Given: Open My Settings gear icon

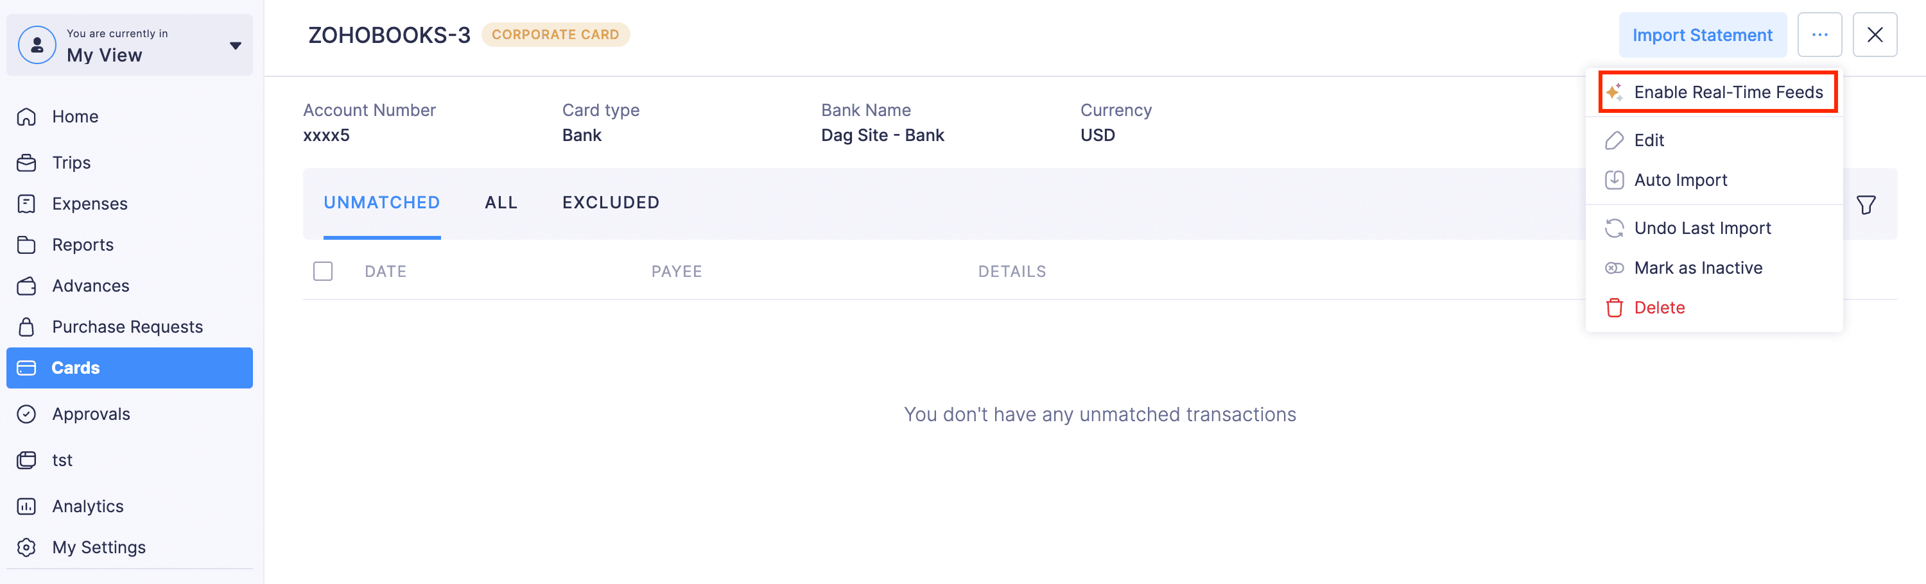Looking at the screenshot, I should [x=27, y=547].
